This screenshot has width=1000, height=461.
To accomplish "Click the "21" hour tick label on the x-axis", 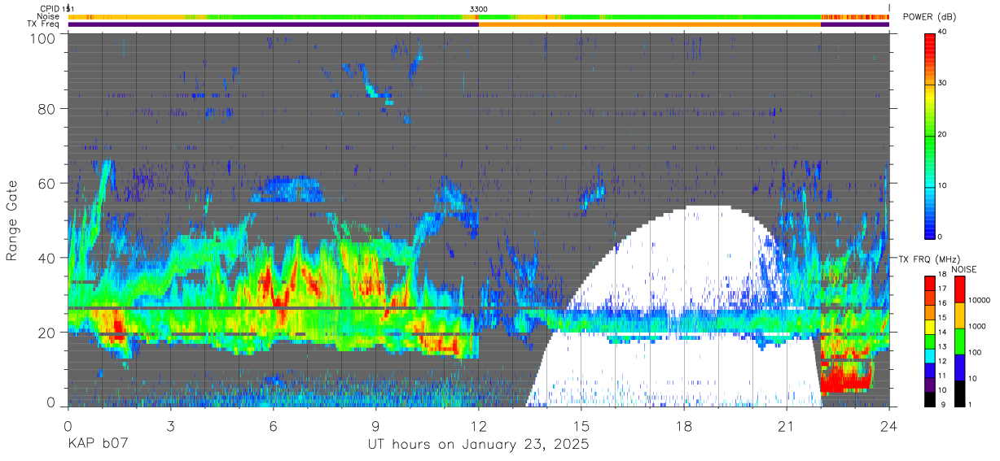I will point(787,426).
